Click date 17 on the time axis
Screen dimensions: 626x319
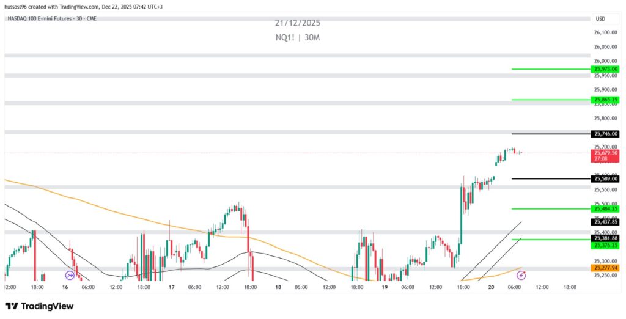click(x=172, y=287)
